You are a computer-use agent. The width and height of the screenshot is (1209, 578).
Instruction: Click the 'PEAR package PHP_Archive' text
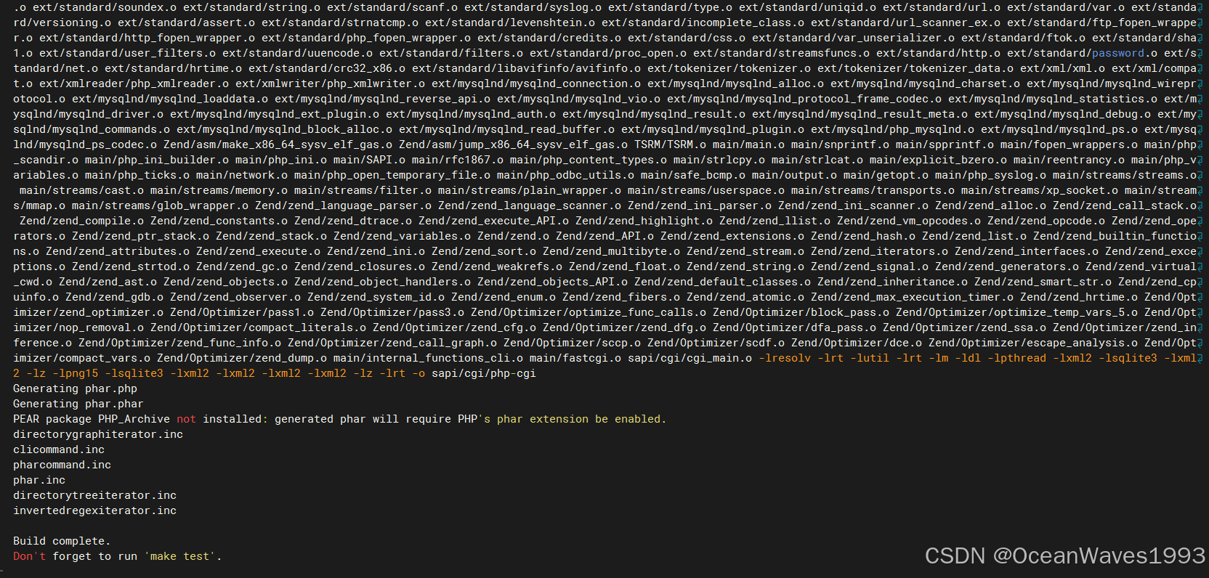click(x=92, y=419)
